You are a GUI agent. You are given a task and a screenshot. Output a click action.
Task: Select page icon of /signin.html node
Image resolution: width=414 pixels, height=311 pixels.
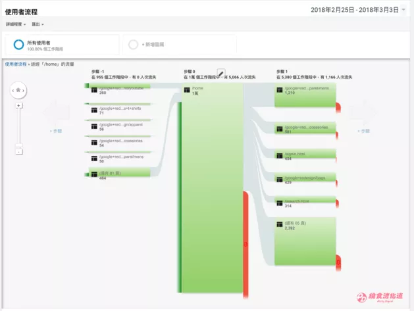[280, 156]
